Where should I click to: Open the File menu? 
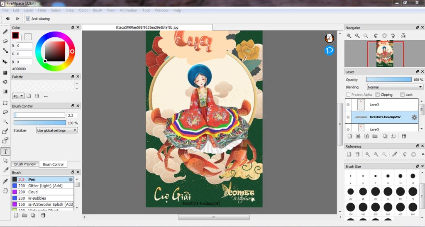(5, 10)
